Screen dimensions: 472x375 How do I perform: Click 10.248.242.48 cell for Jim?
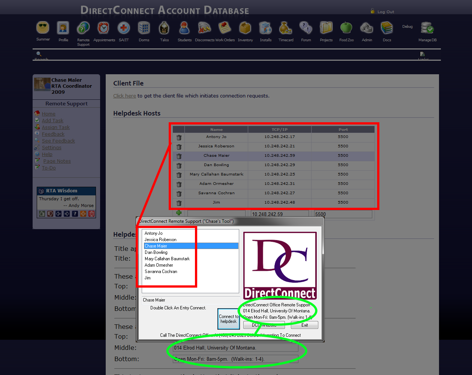pyautogui.click(x=280, y=202)
